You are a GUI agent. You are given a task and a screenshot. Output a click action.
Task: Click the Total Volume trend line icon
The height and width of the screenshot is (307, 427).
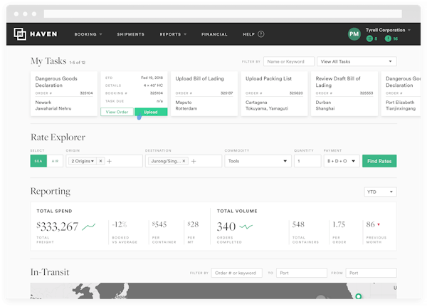click(x=245, y=227)
